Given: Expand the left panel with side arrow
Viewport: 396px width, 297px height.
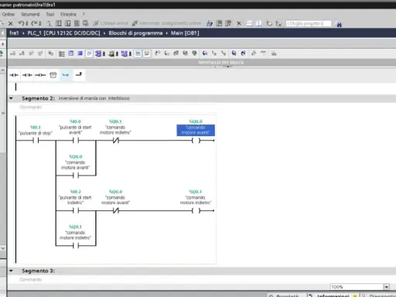Looking at the screenshot, I should click(x=3, y=44).
